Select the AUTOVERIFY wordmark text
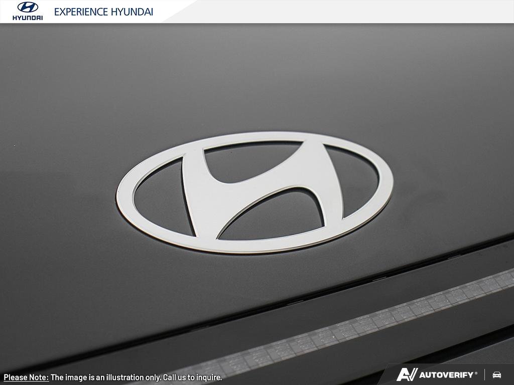The height and width of the screenshot is (385, 514). tap(446, 375)
